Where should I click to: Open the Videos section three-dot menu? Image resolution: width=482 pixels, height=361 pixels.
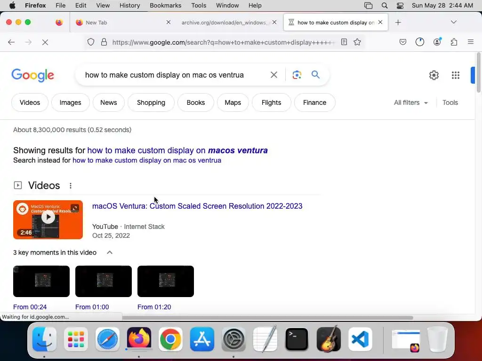[x=71, y=185]
